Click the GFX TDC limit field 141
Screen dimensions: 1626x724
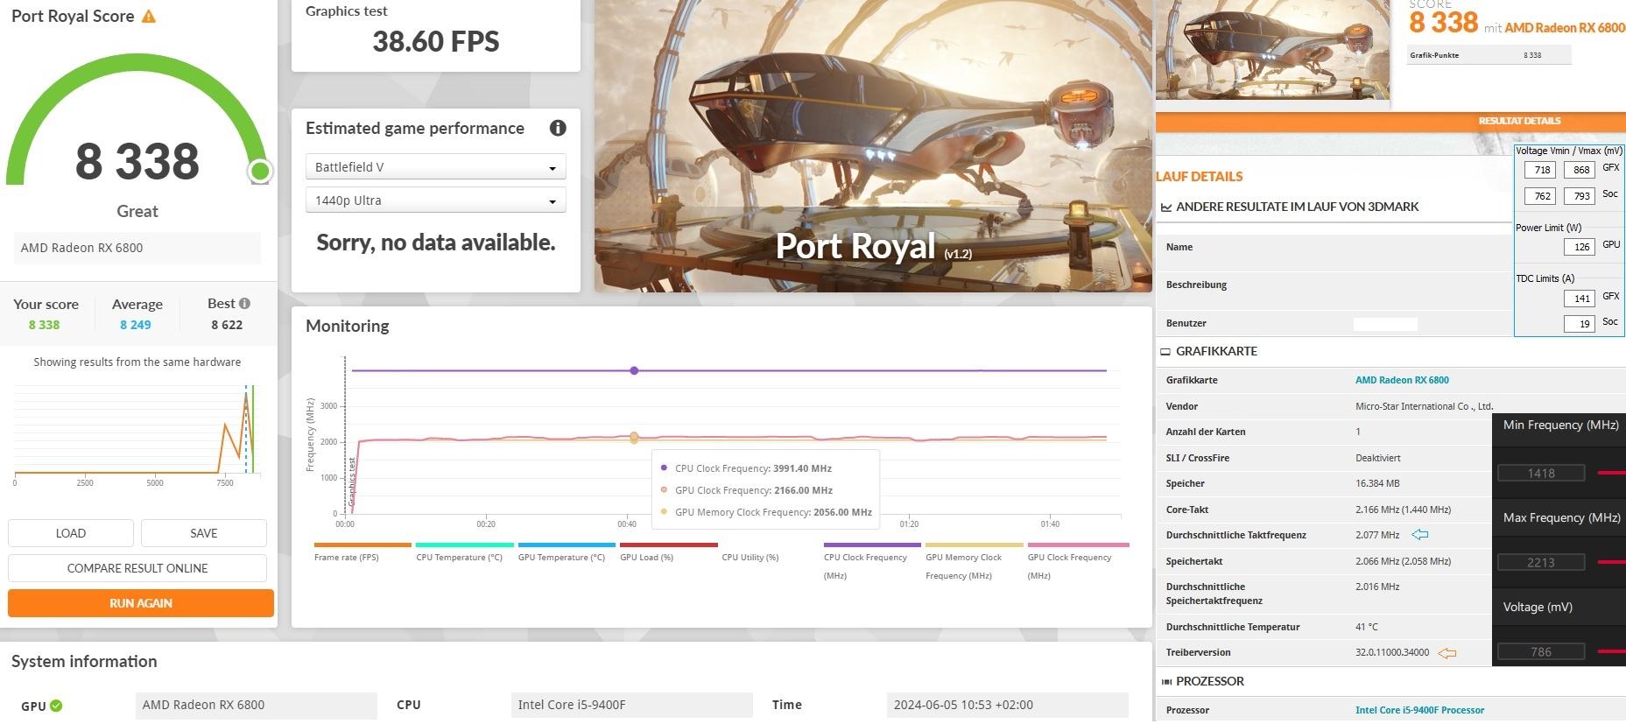pyautogui.click(x=1580, y=299)
